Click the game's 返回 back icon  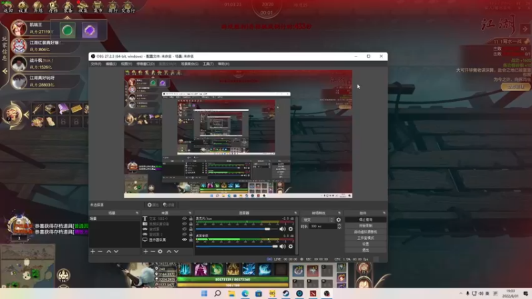(8, 7)
